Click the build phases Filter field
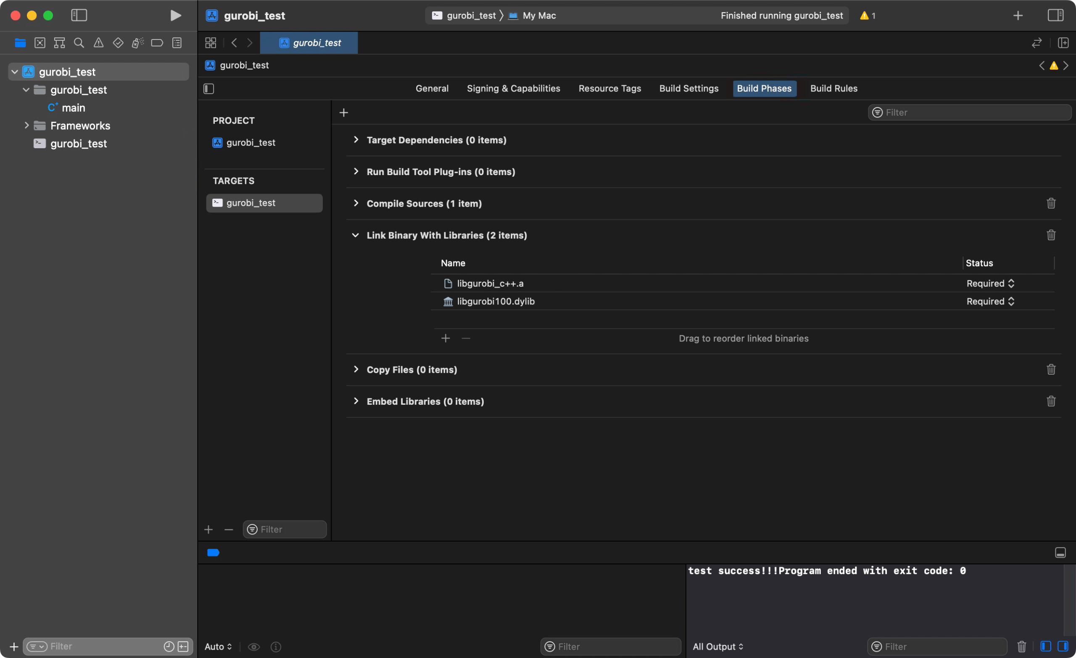The height and width of the screenshot is (658, 1076). [x=970, y=113]
